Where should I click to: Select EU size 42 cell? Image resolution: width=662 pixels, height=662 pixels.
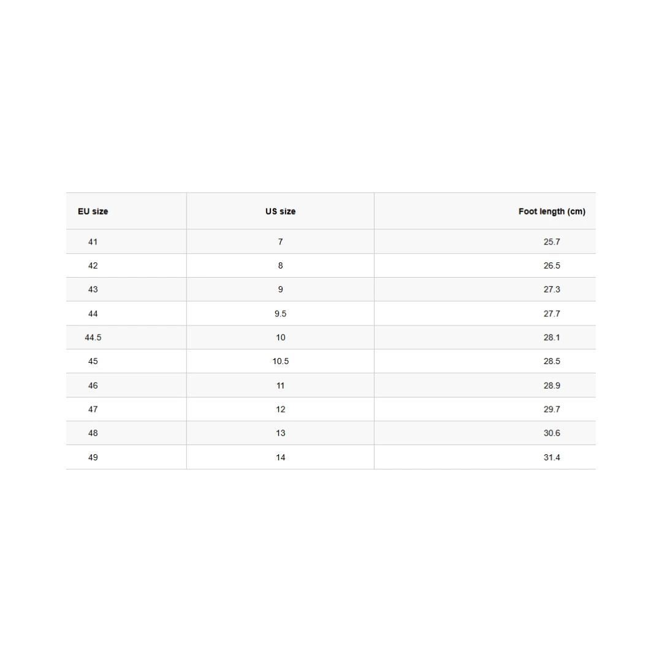click(93, 265)
